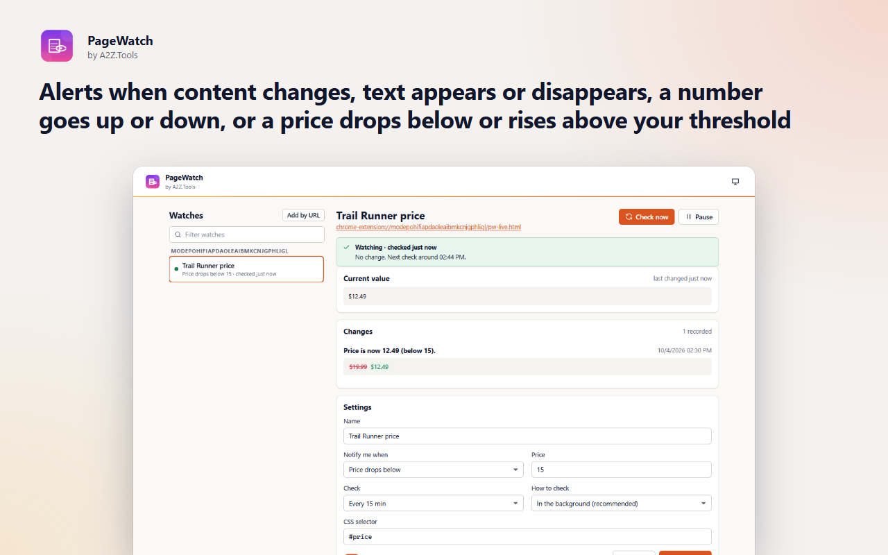Click the 'Price is now 12.49 (below 15).' entry
This screenshot has width=888, height=555.
pos(389,350)
